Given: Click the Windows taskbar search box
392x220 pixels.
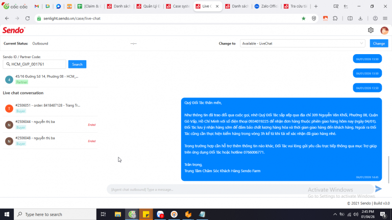Looking at the screenshot, I should tap(55, 214).
